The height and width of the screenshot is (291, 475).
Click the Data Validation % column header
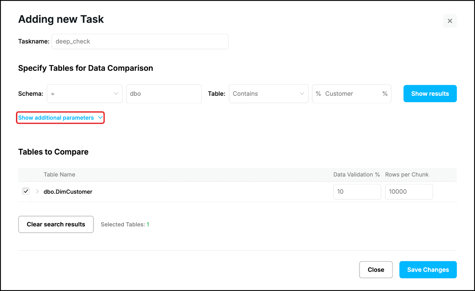point(357,175)
